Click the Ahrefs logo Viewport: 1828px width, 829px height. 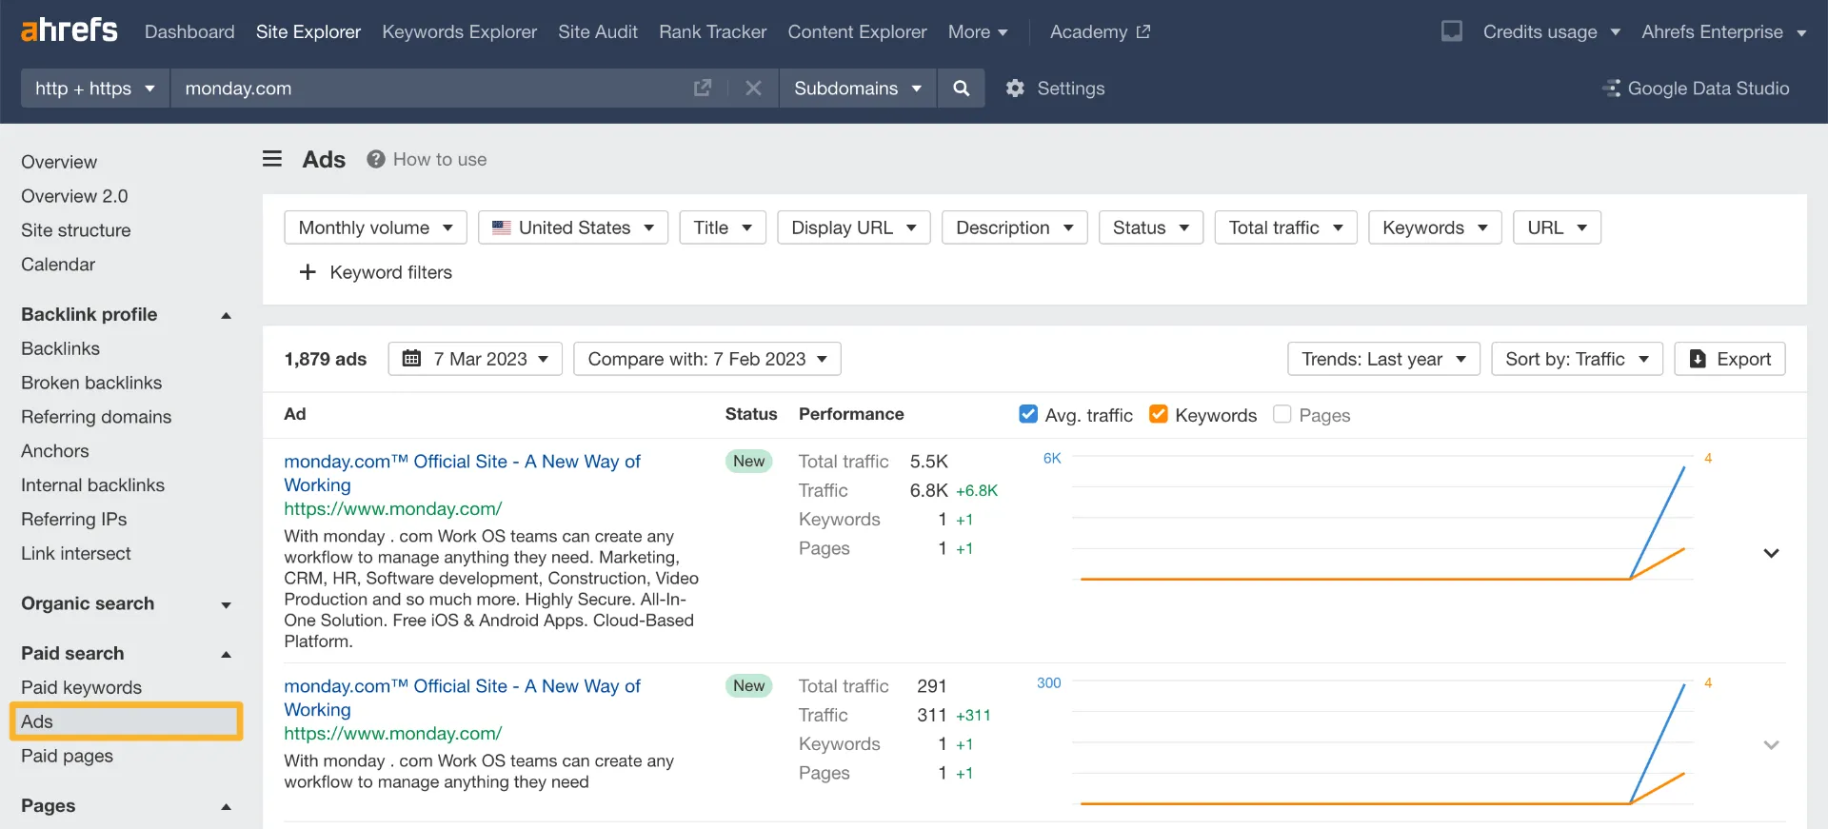[x=69, y=30]
